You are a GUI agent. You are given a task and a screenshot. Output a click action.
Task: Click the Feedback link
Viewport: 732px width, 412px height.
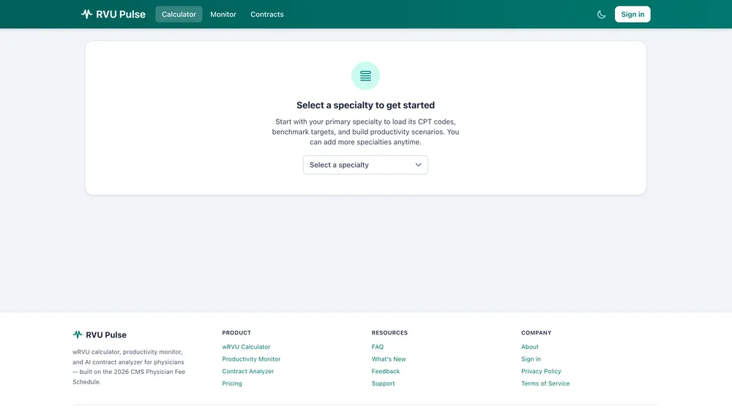(x=386, y=371)
